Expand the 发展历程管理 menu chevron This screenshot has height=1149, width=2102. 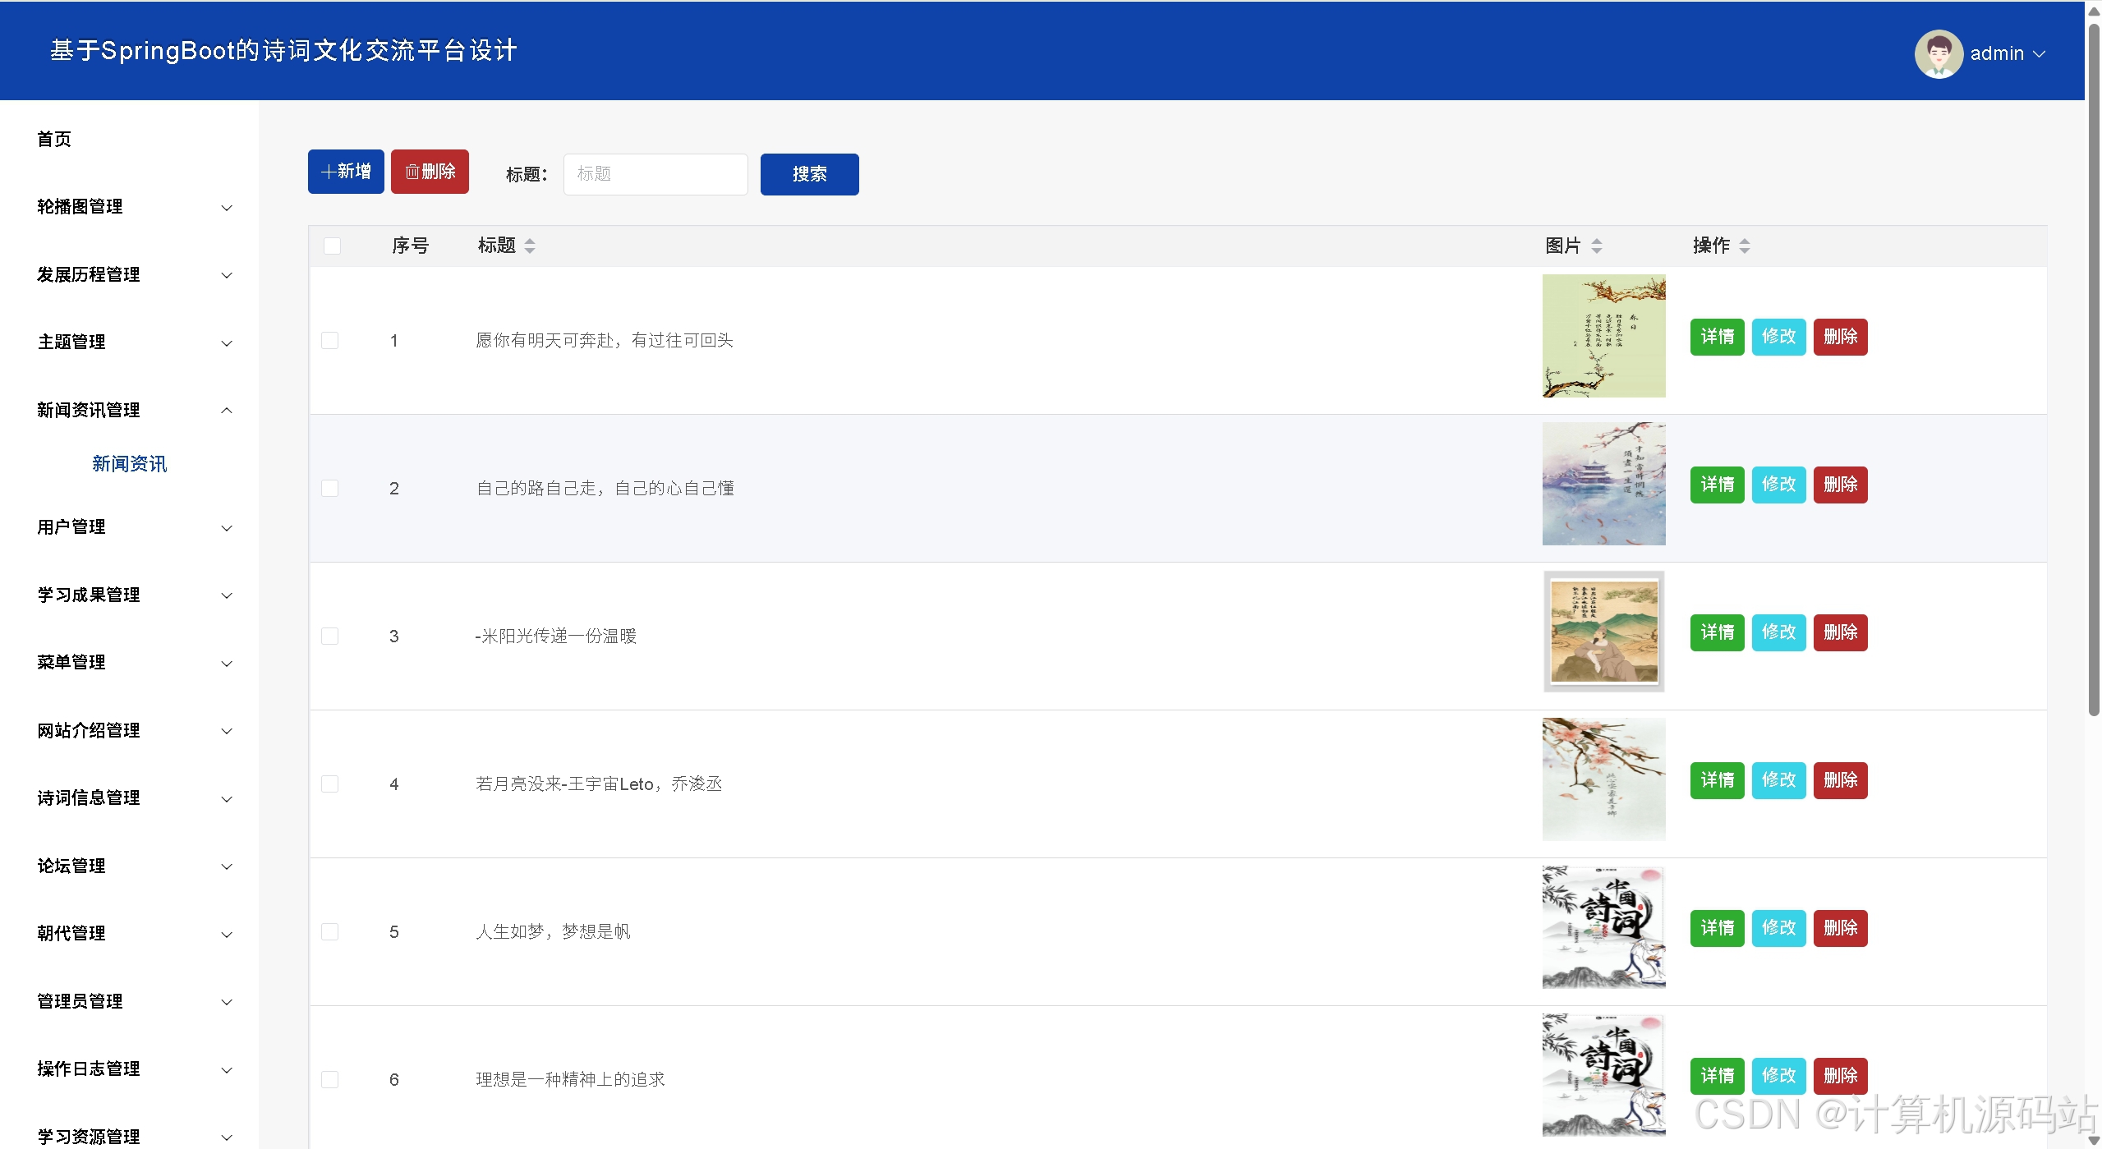point(228,275)
